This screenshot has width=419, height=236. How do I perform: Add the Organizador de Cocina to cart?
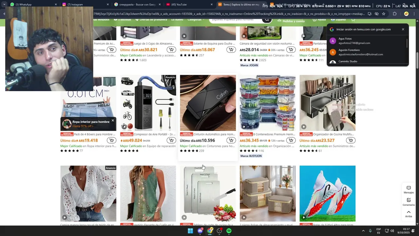351,140
